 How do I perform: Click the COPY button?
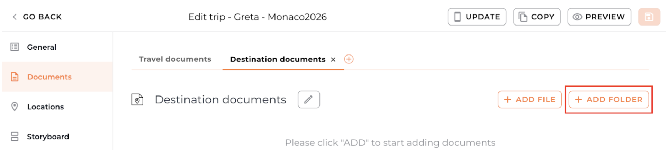click(537, 17)
